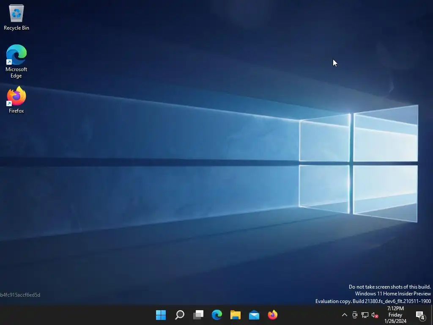Click Show desktop strip at taskbar edge
Screen dimensions: 433x325
(432, 315)
